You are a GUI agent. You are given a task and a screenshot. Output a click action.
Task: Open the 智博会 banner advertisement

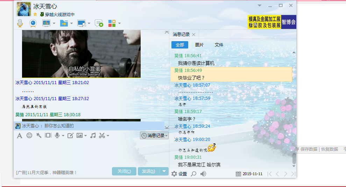coord(272,22)
